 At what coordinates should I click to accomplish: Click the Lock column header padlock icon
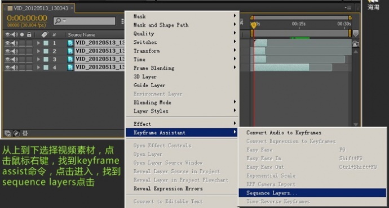coord(29,34)
